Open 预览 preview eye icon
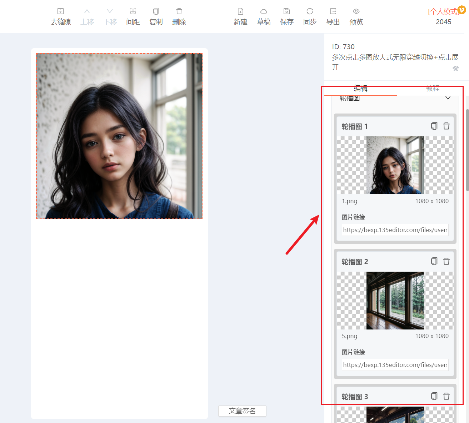469x423 pixels. tap(356, 11)
